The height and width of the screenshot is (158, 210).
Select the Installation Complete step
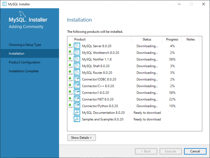click(24, 71)
